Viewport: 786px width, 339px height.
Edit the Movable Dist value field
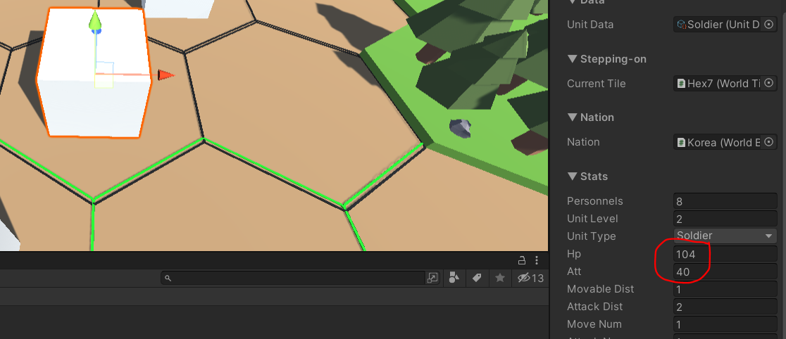(x=725, y=289)
